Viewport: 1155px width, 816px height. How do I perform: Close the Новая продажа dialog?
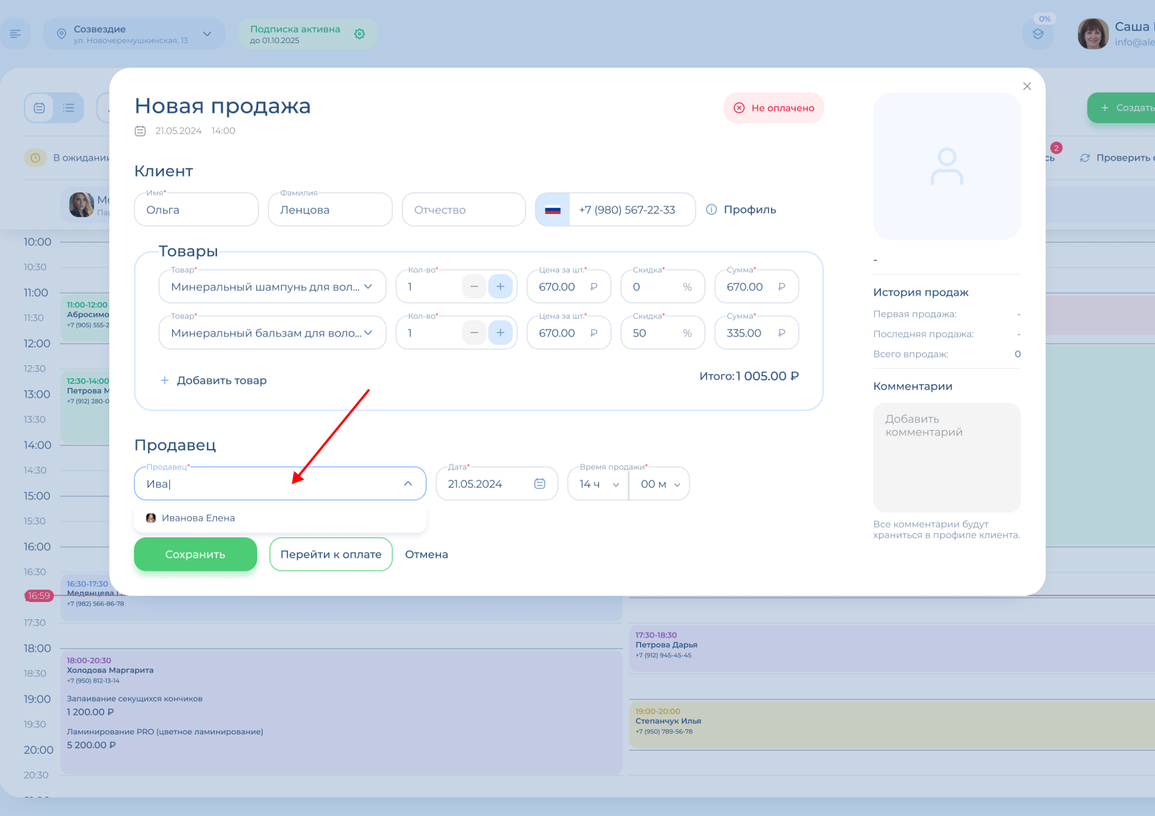click(1027, 86)
